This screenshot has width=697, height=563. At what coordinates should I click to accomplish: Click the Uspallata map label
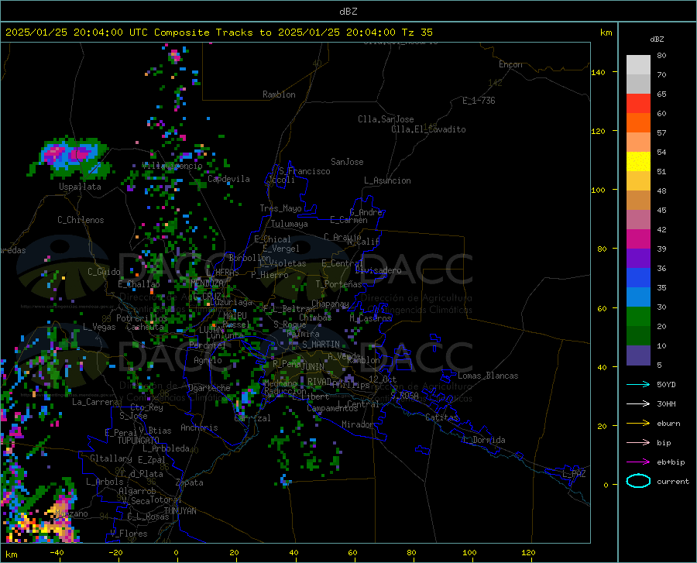80,187
